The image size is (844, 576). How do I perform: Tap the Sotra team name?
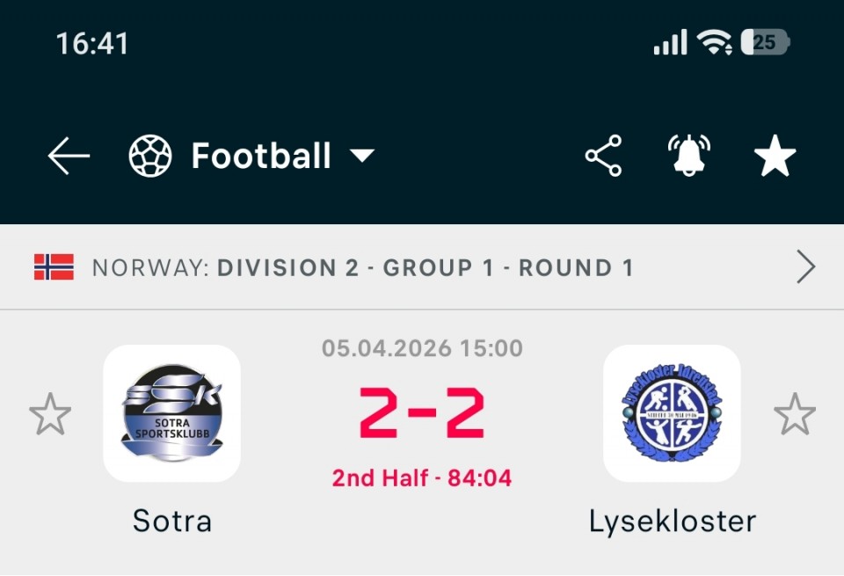(172, 521)
